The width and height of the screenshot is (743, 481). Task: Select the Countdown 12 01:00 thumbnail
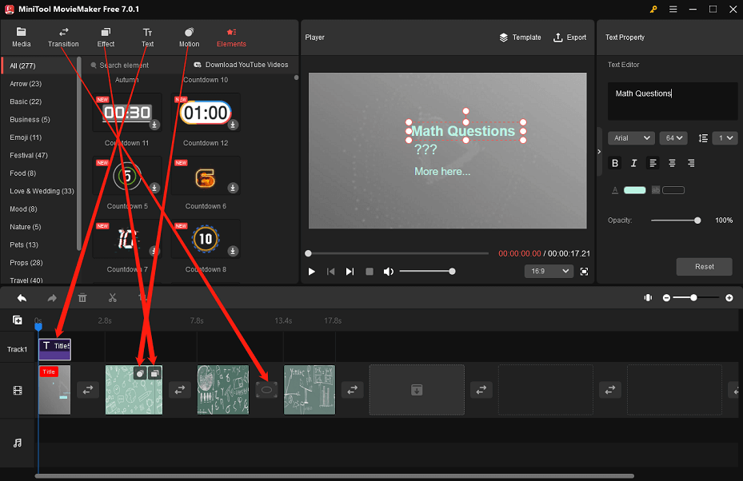[206, 113]
